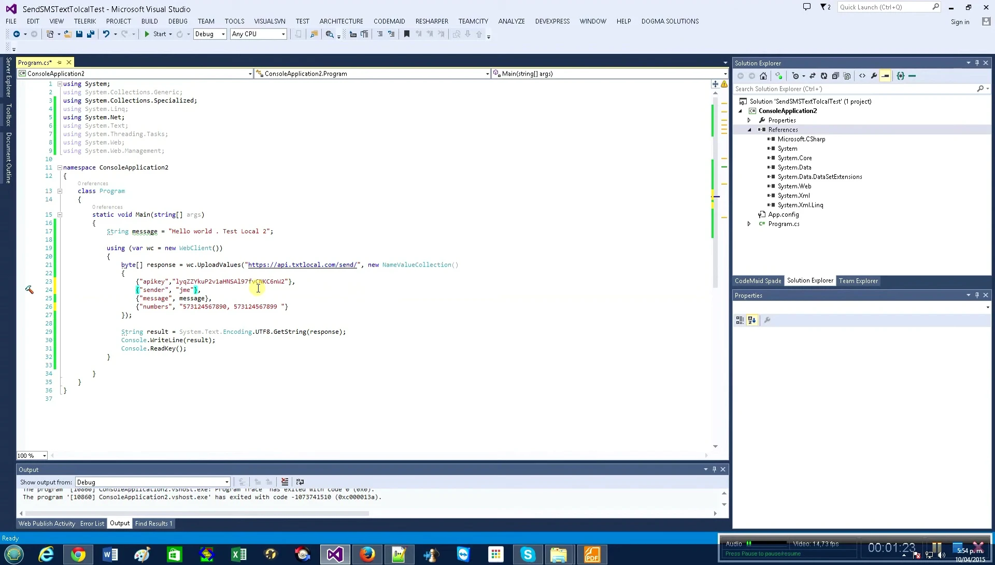The image size is (995, 565).
Task: Open the DEBUG menu
Action: point(178,21)
